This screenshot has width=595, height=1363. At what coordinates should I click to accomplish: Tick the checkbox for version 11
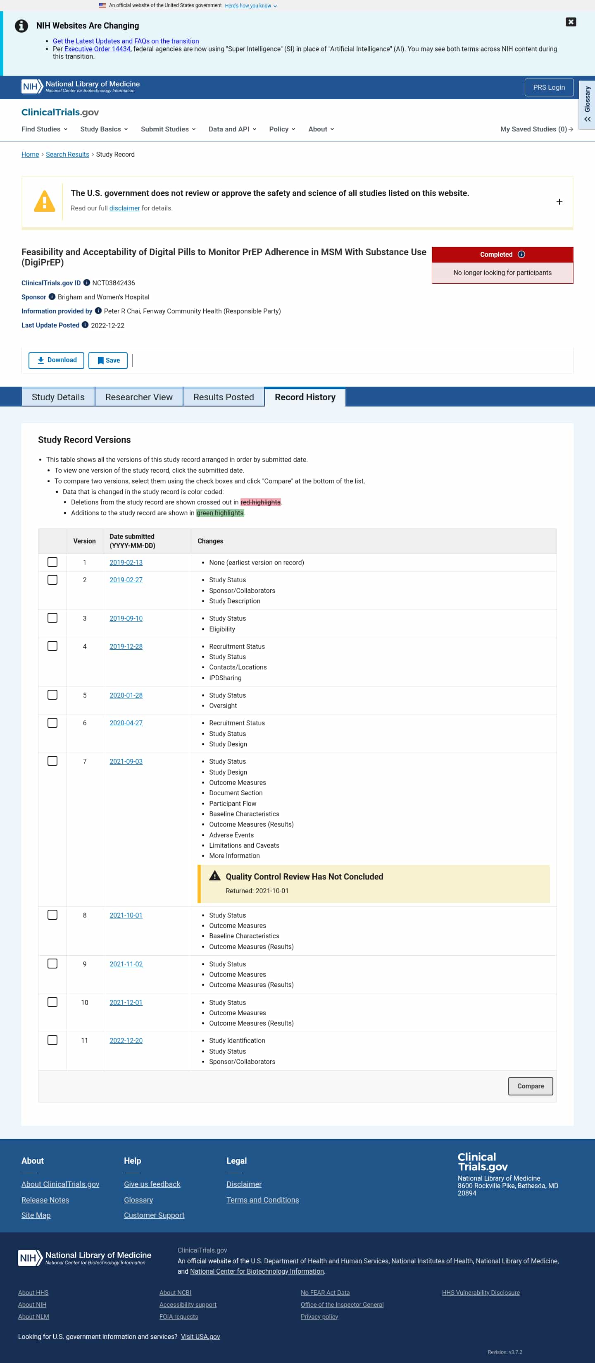52,1040
